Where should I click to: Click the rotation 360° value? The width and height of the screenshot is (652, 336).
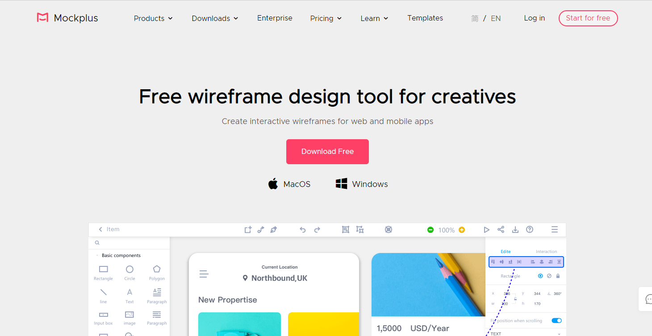click(558, 294)
